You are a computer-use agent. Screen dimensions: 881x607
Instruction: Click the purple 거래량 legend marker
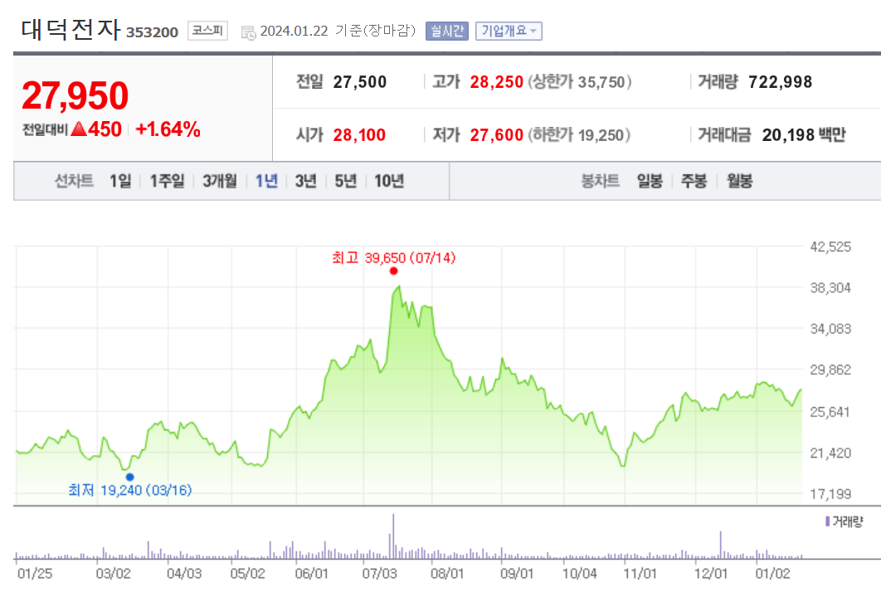(828, 522)
